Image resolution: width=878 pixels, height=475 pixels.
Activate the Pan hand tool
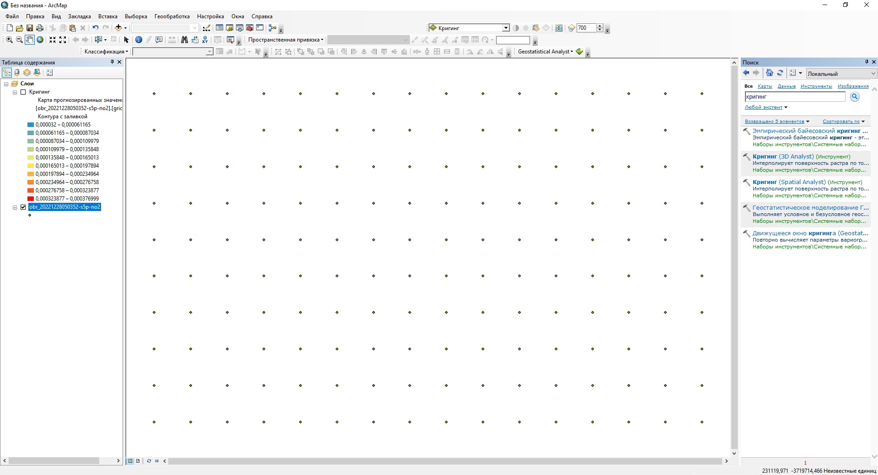click(x=29, y=40)
